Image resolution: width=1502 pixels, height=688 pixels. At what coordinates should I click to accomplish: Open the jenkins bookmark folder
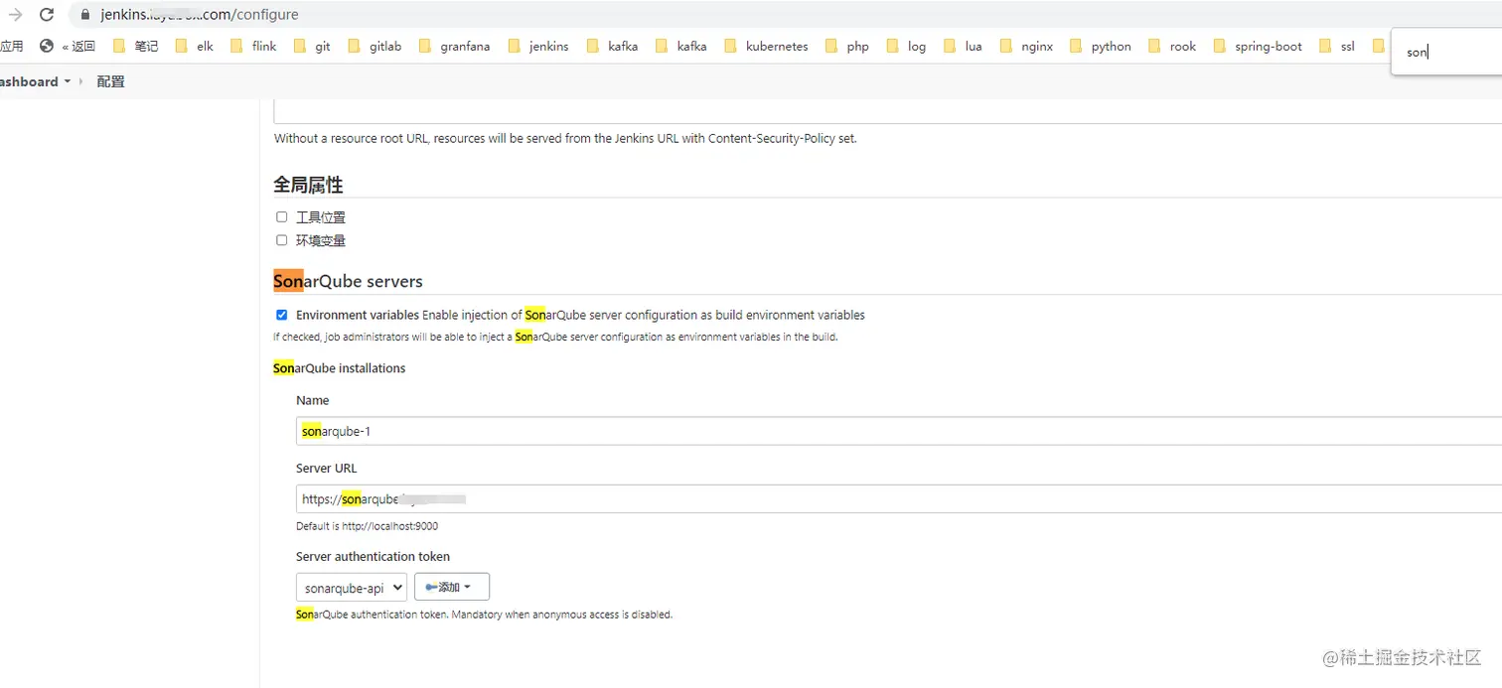(x=537, y=46)
